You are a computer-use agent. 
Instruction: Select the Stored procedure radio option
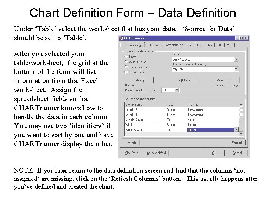point(126,67)
